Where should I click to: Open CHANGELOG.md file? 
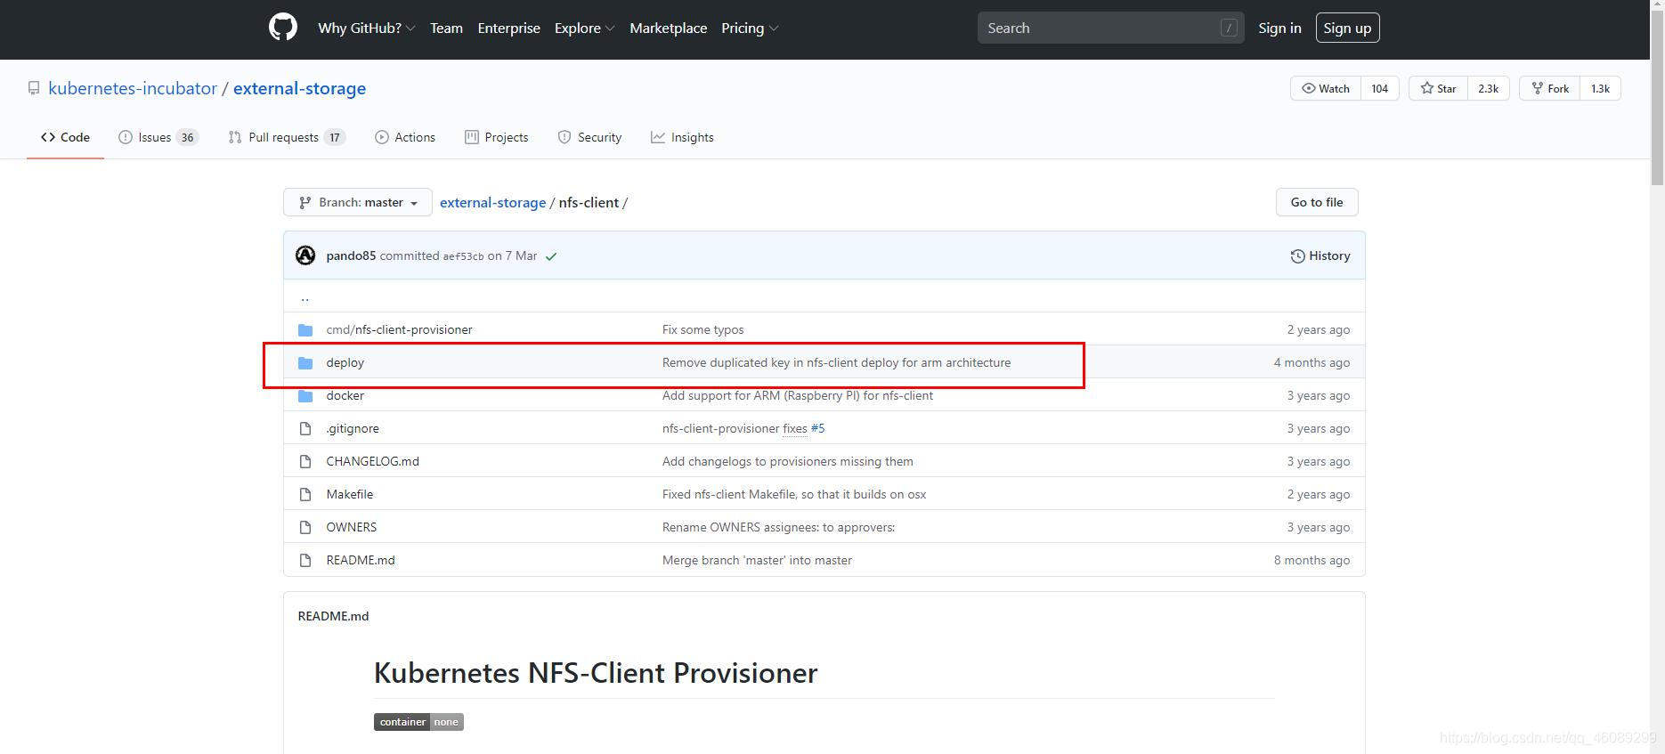pos(372,461)
